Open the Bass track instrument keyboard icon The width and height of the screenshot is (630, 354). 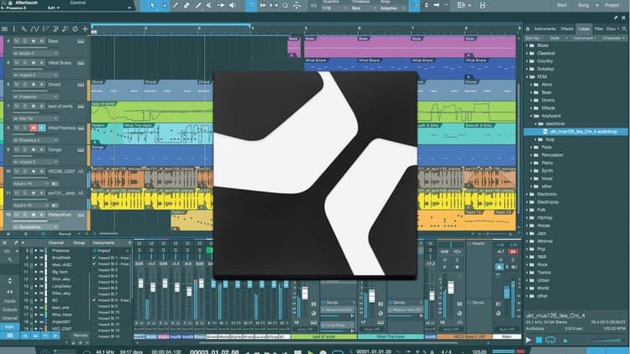coord(81,41)
